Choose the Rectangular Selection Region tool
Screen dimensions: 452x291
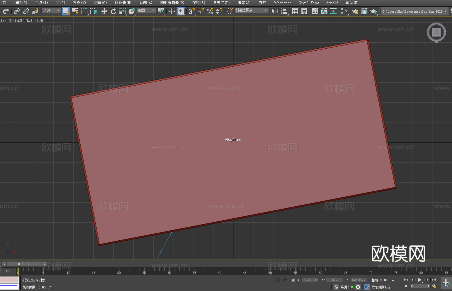84,11
